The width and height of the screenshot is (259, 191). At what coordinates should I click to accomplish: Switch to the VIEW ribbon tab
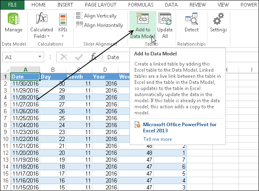tap(223, 5)
